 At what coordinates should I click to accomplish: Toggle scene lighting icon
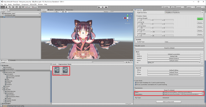(60, 12)
